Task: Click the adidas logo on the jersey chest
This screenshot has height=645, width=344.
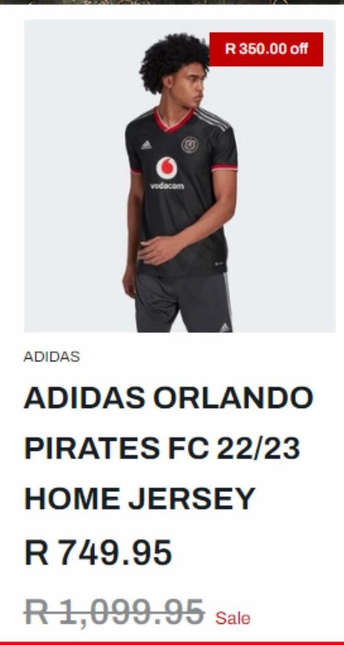Action: point(146,145)
